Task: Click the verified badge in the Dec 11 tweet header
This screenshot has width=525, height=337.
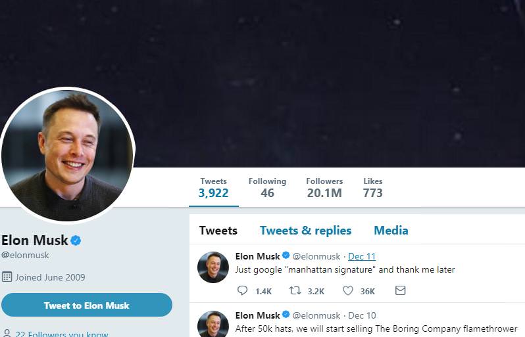Action: tap(286, 256)
